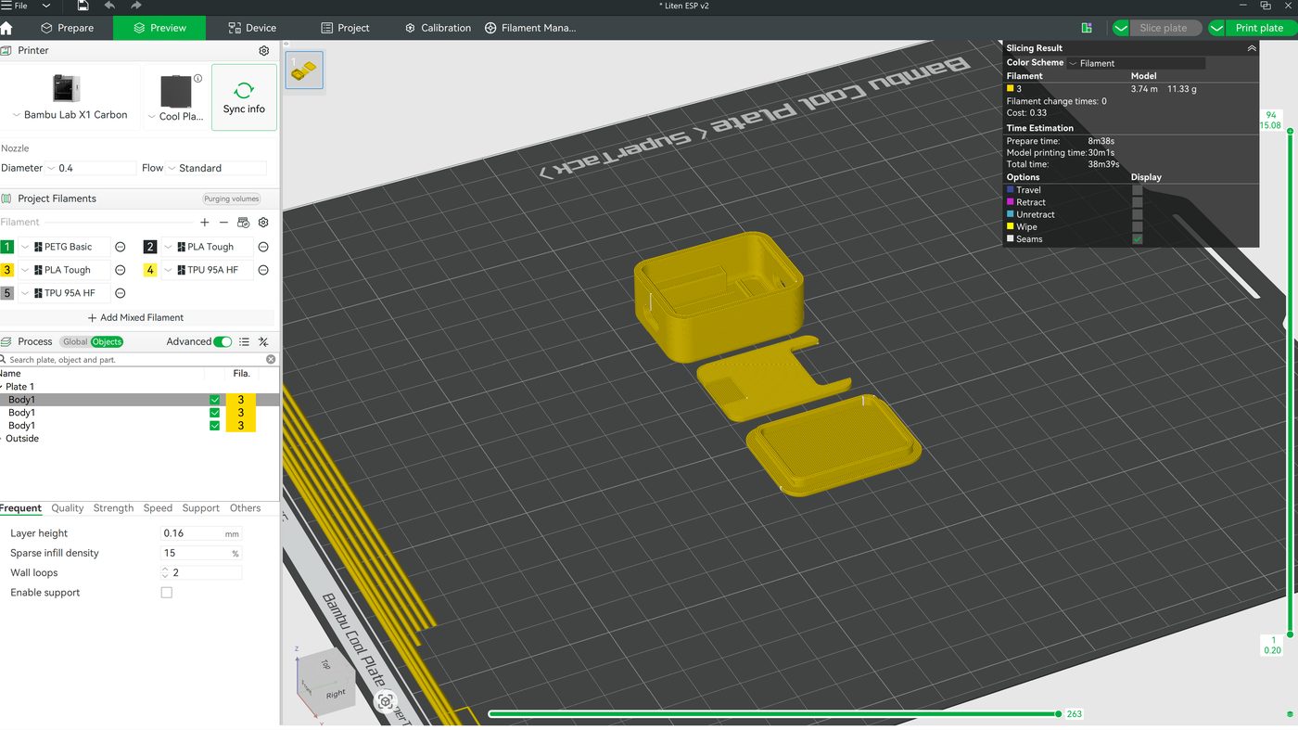Uncheck the Seams display checkbox

[x=1138, y=239]
